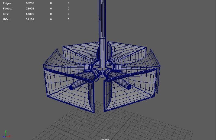Click the UVs label in poly count
216x140 pixels.
point(6,19)
